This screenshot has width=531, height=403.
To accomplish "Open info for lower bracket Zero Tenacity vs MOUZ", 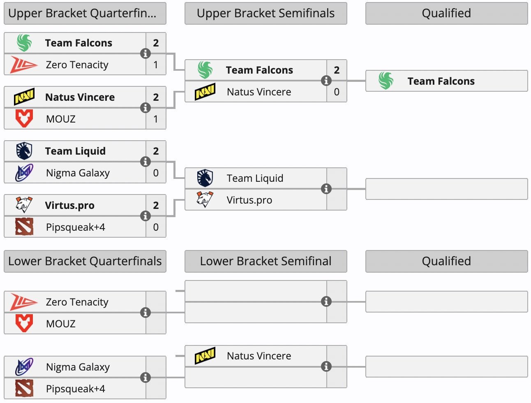I will click(145, 313).
